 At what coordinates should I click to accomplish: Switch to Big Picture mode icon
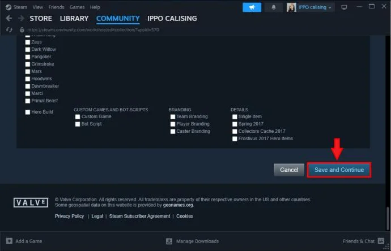point(344,7)
